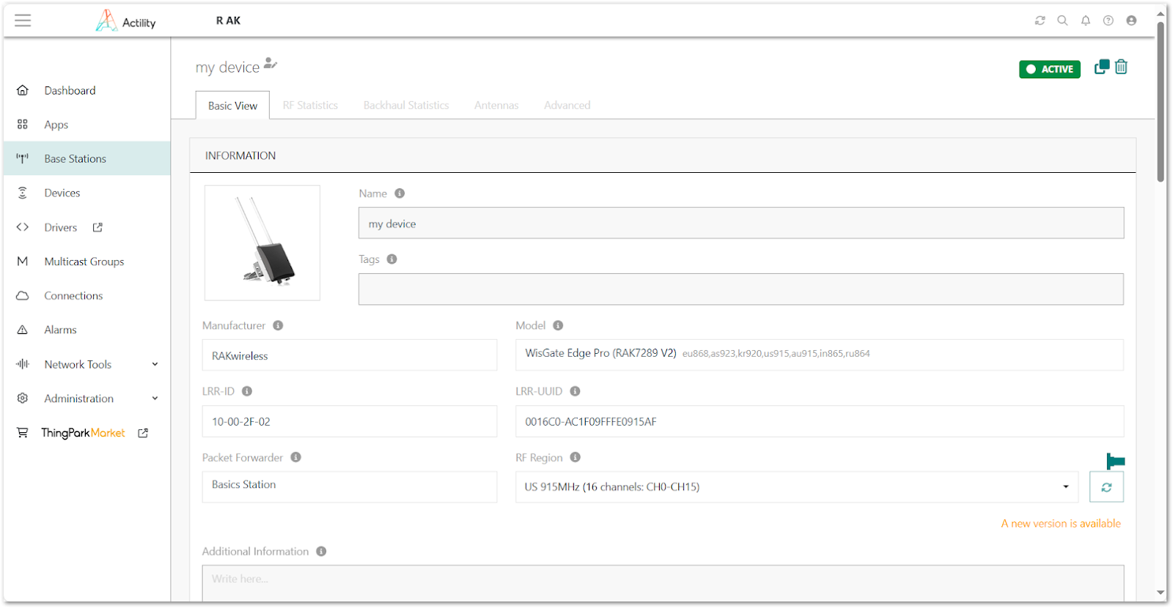Click the ThingPark Market cart icon
1173x608 pixels.
pyautogui.click(x=23, y=432)
